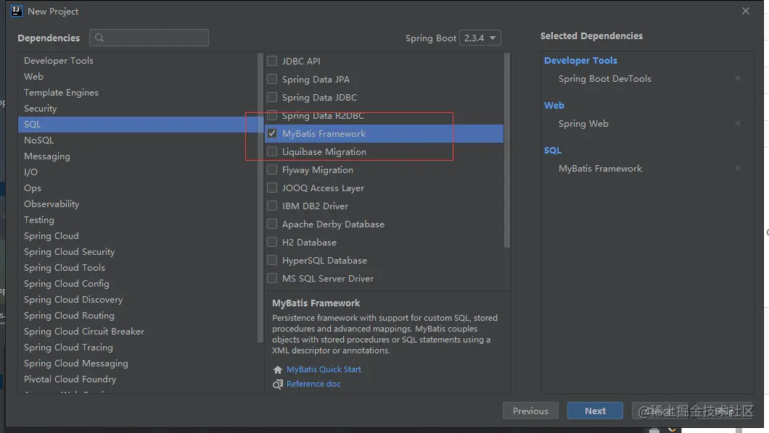The height and width of the screenshot is (433, 769).
Task: Remove MyBatis Framework from selected dependencies
Action: [738, 168]
